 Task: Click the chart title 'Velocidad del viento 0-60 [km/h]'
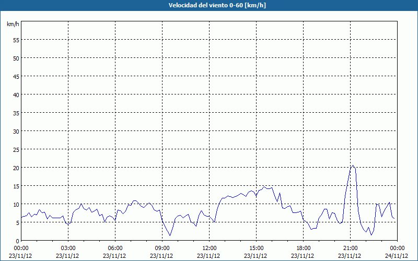pyautogui.click(x=217, y=5)
